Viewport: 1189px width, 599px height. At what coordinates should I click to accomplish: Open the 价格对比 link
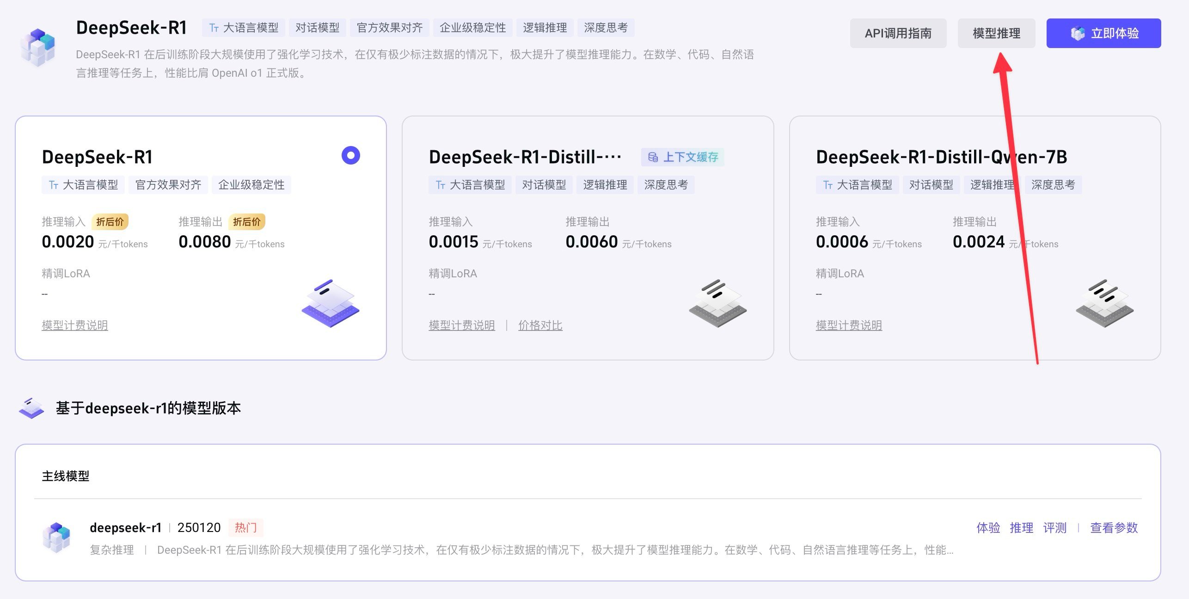point(540,325)
